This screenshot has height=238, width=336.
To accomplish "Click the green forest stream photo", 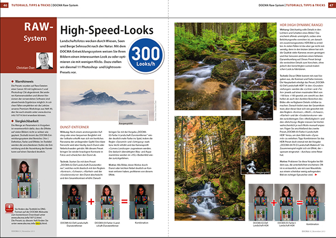I will pos(226,66).
